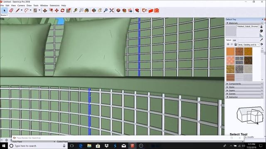Switch to the Scene 1 tab
Screen dimensions: 266x149
[x=4, y=15]
